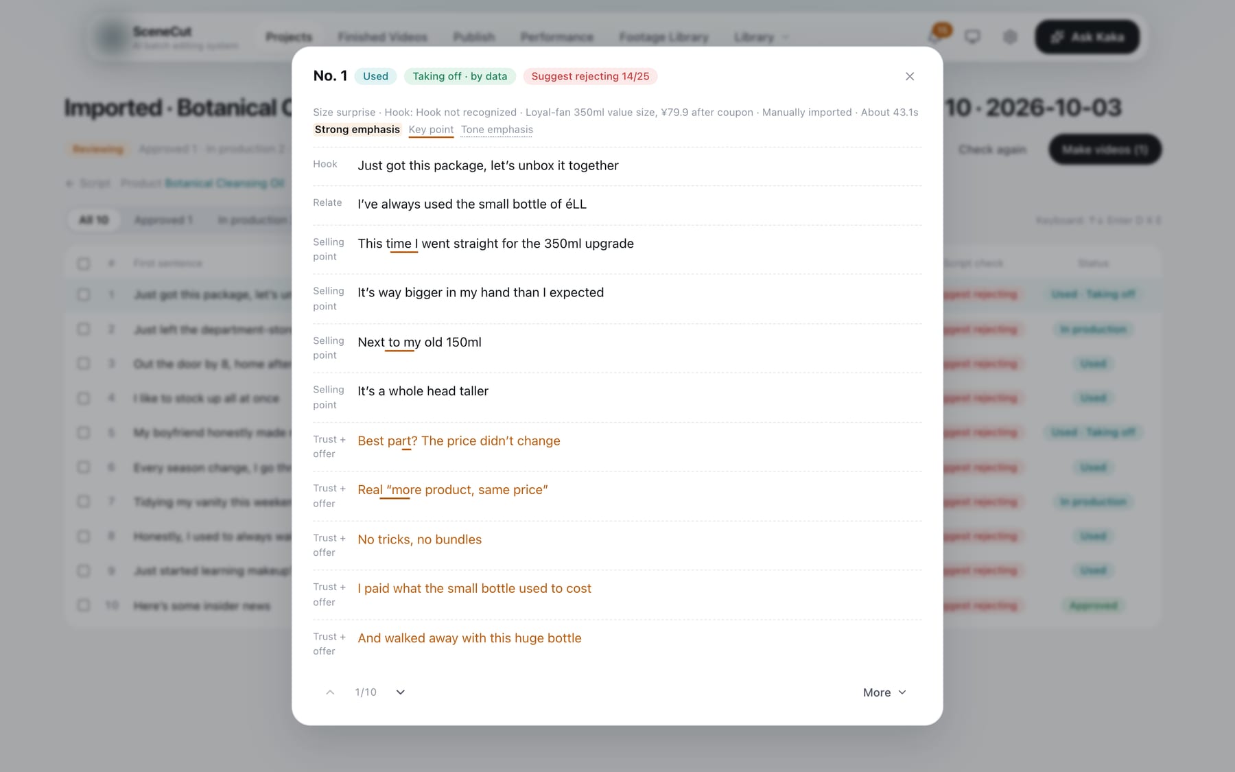Click the 1/10 page indicator
Screen dimensions: 1235x772
tap(366, 692)
